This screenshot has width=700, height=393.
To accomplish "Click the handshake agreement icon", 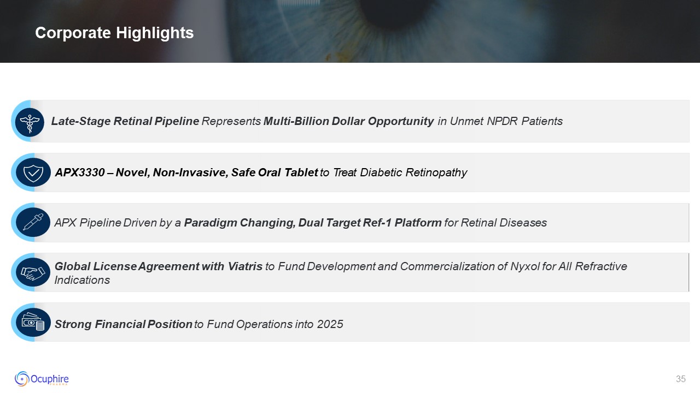I will tap(33, 272).
